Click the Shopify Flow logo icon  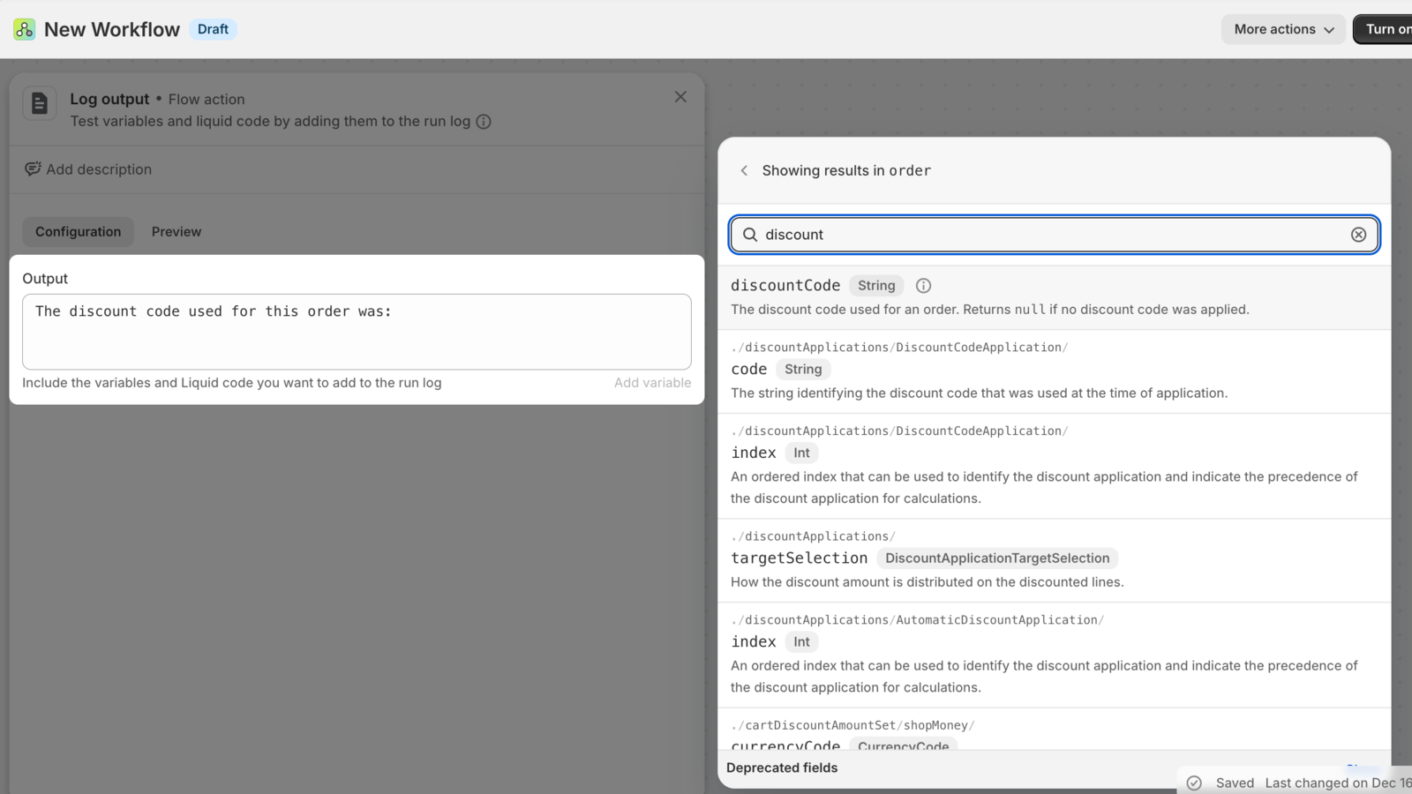(24, 28)
